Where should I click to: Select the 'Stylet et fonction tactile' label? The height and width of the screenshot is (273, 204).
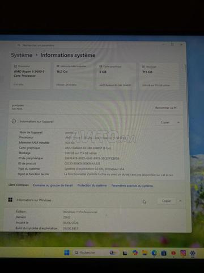tap(33, 174)
